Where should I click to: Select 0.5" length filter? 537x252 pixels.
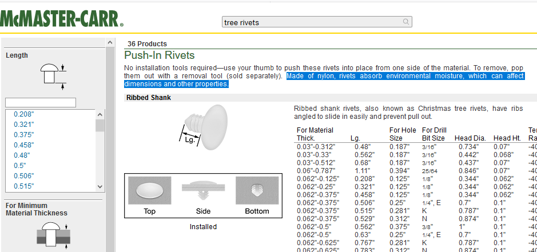pos(20,165)
